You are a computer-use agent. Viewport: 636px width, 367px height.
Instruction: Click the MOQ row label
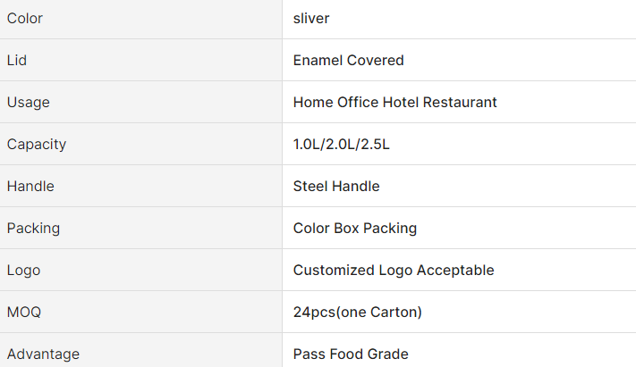[x=24, y=313]
